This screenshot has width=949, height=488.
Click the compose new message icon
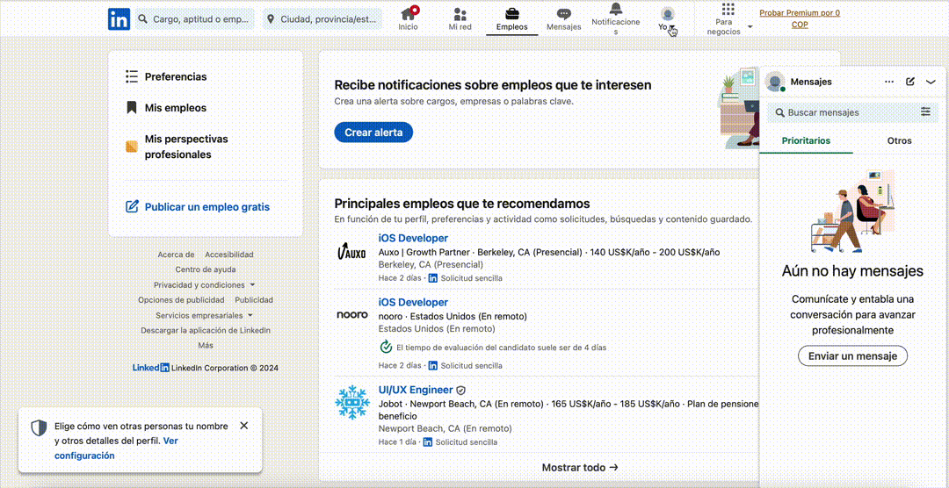910,82
